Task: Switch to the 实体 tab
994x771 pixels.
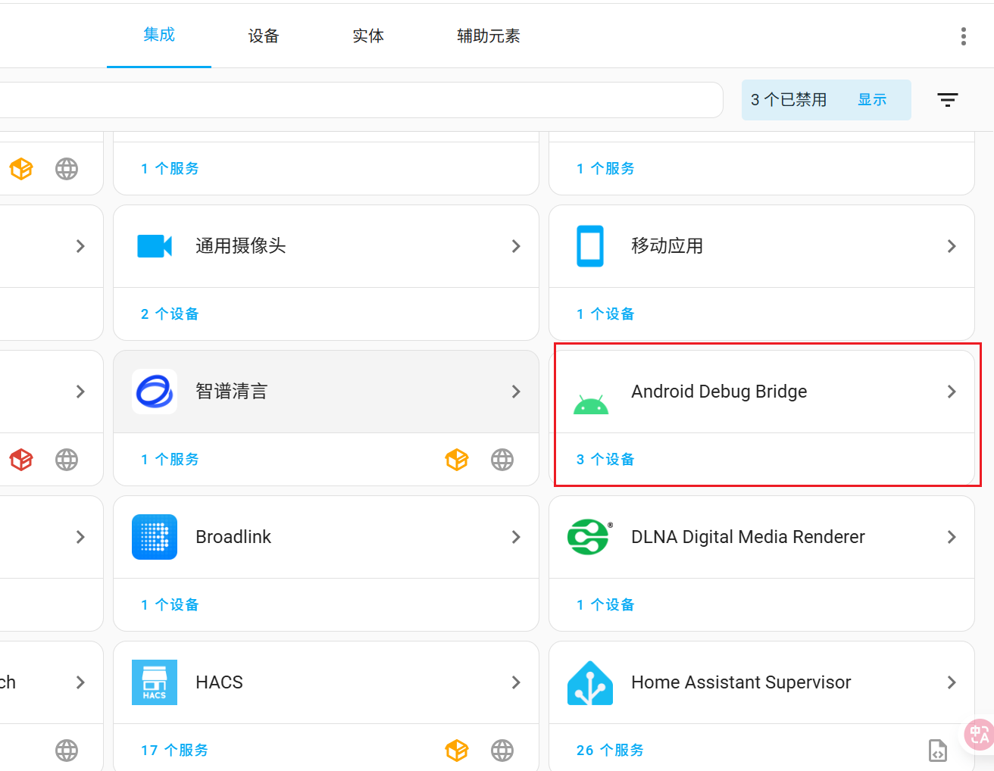Action: [x=368, y=36]
